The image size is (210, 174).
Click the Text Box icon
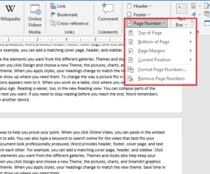(182, 9)
